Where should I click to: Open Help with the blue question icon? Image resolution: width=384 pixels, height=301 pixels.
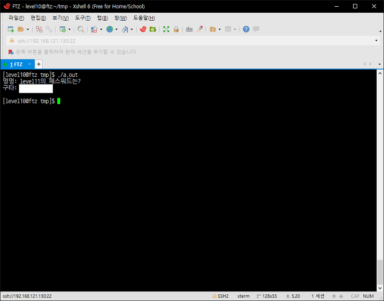(246, 29)
